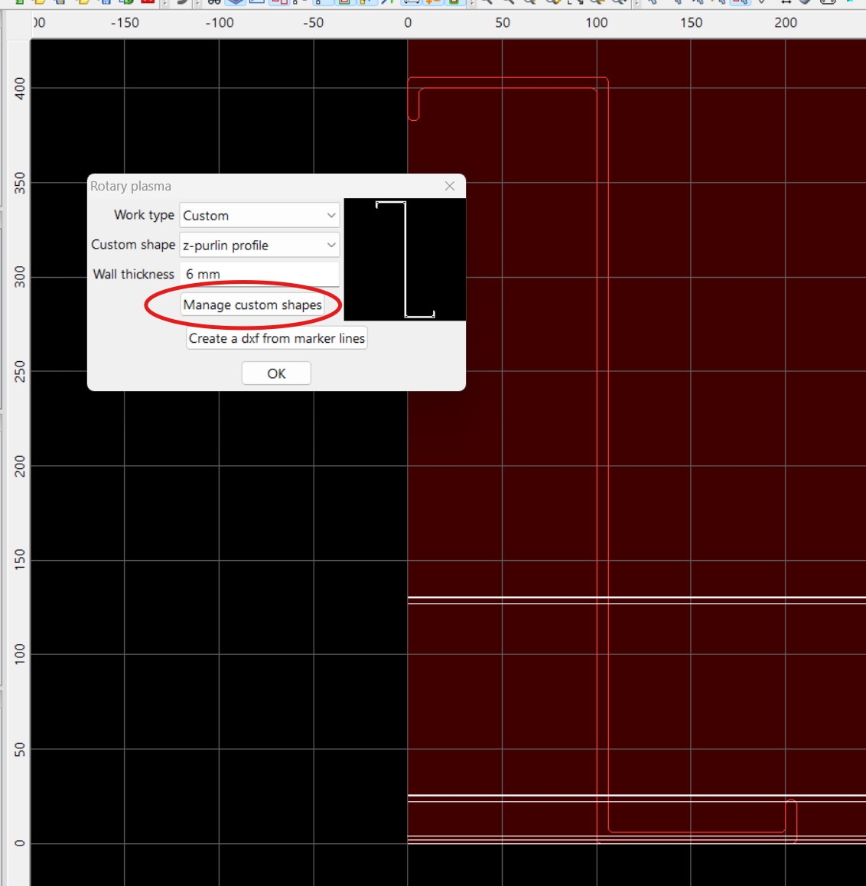Expand the Custom shape z-purlin profile dropdown

point(259,246)
